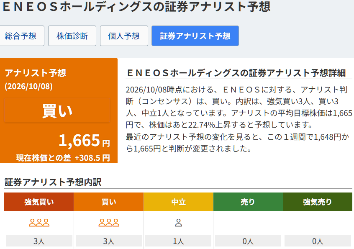Click the 3人 count under 買い
The image size is (354, 249).
tap(109, 241)
